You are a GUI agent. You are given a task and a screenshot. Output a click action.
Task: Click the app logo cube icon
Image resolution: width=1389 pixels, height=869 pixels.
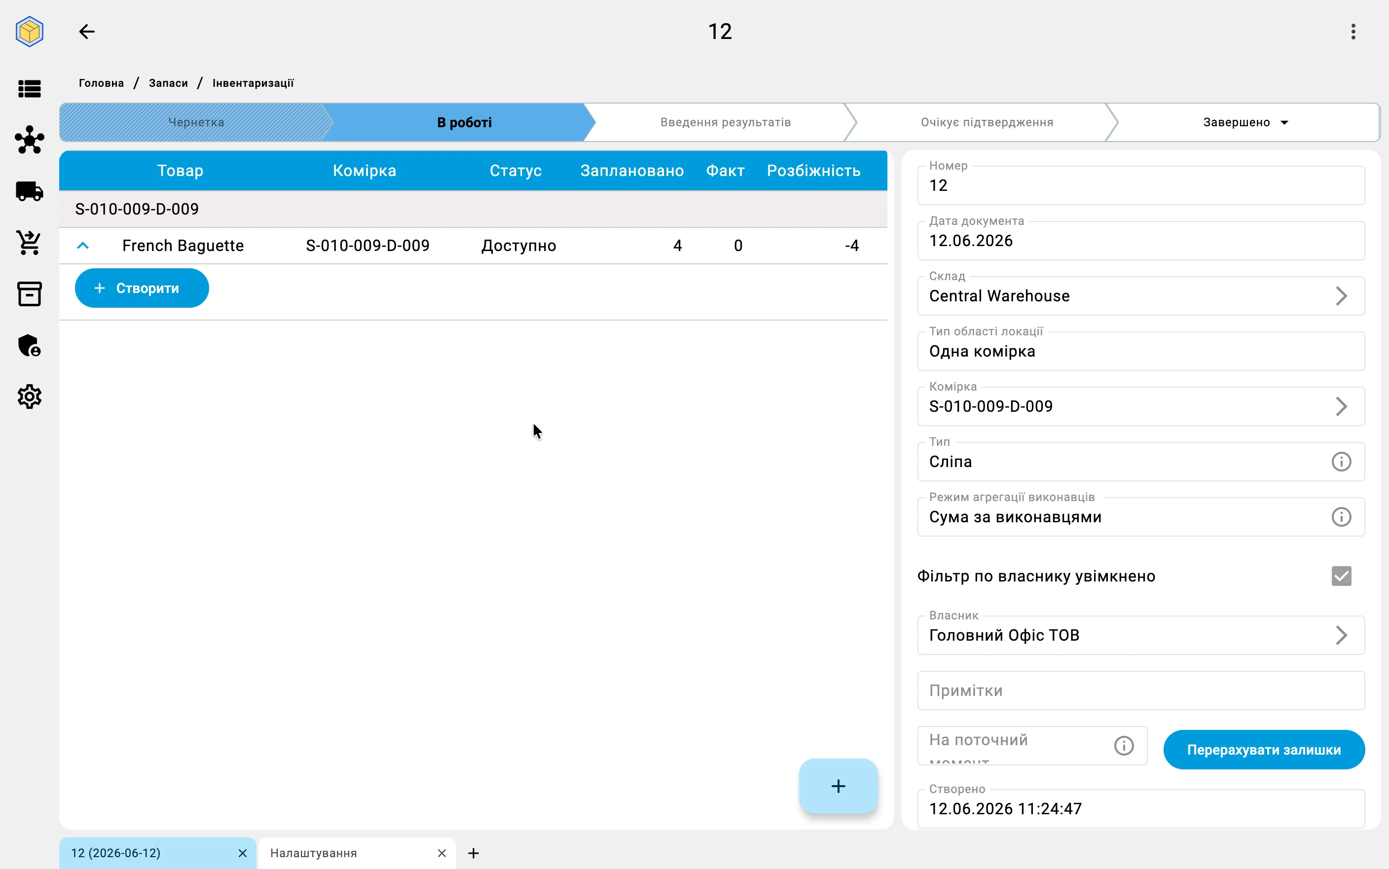point(29,31)
